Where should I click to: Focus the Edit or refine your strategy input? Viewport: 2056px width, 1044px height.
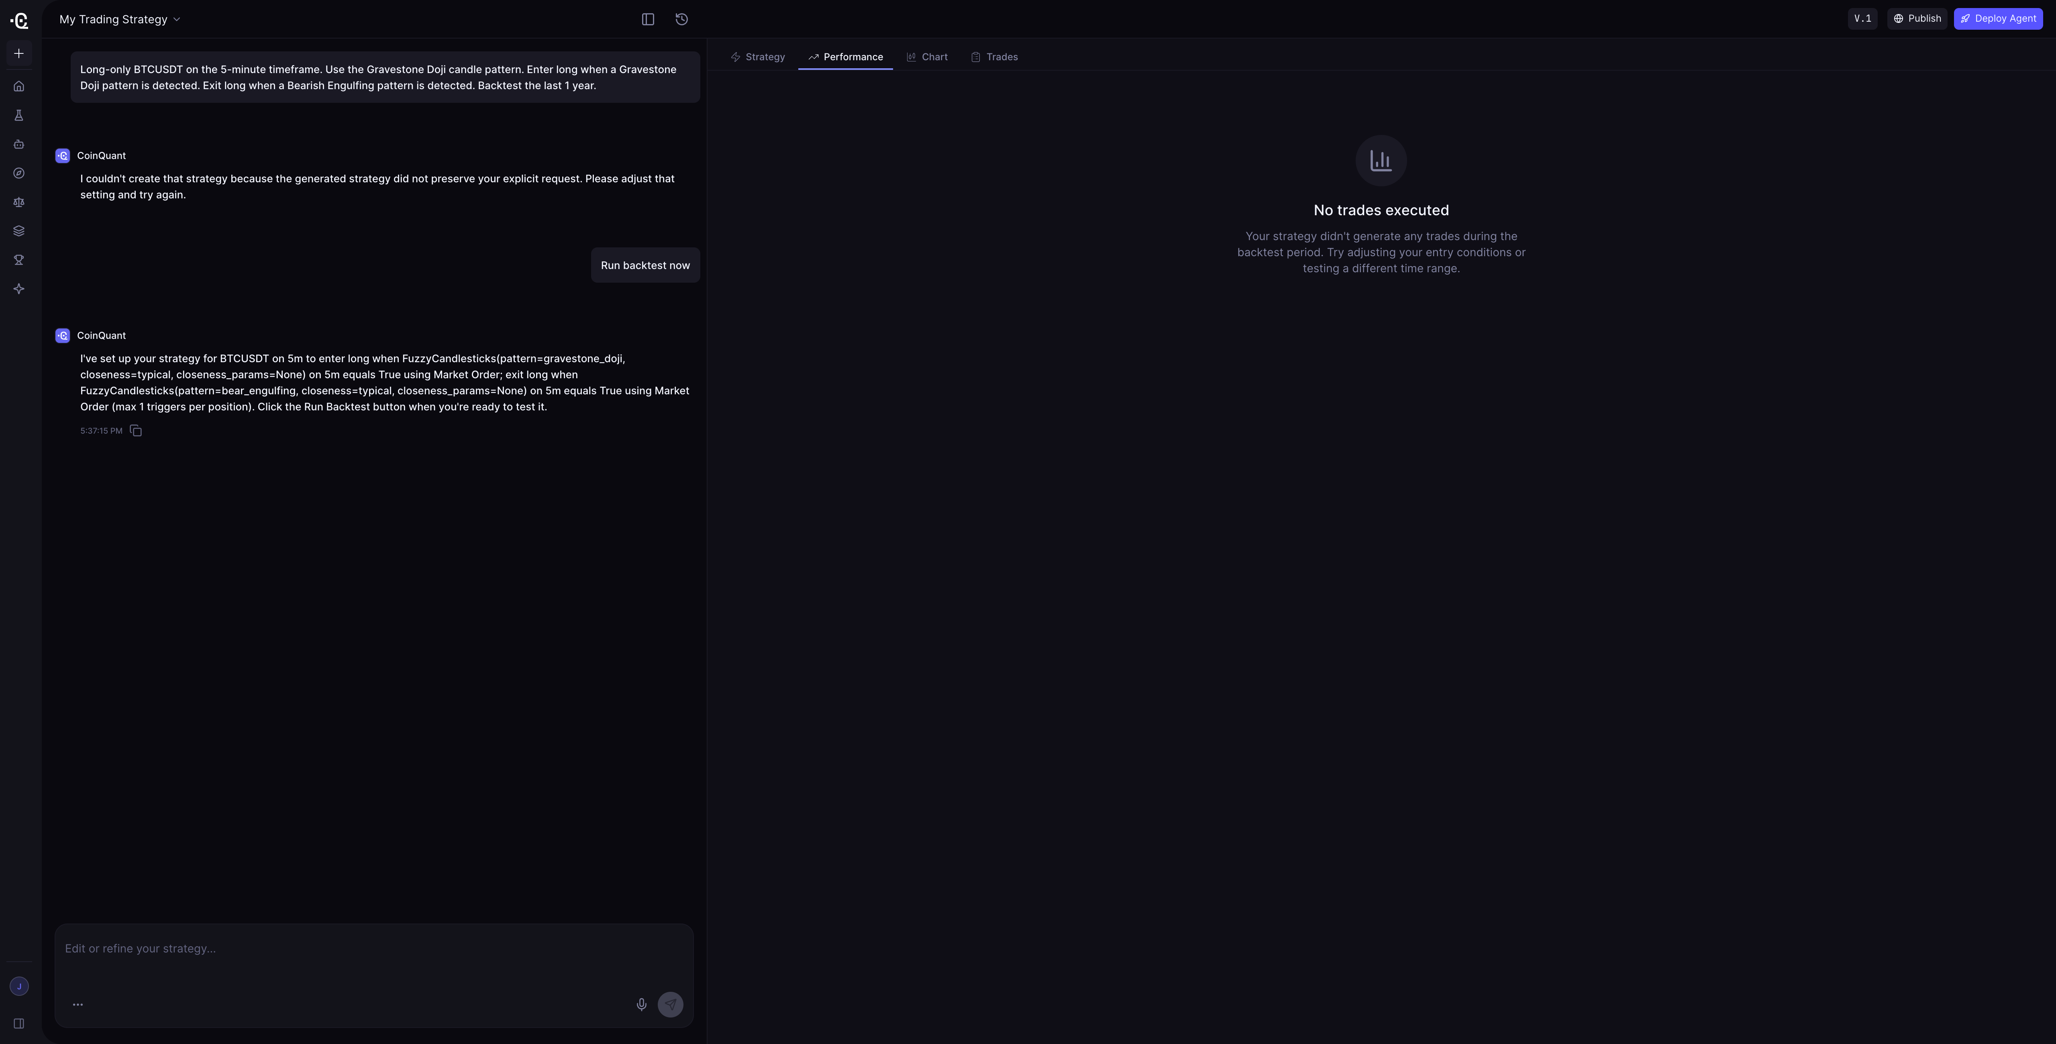pyautogui.click(x=373, y=949)
